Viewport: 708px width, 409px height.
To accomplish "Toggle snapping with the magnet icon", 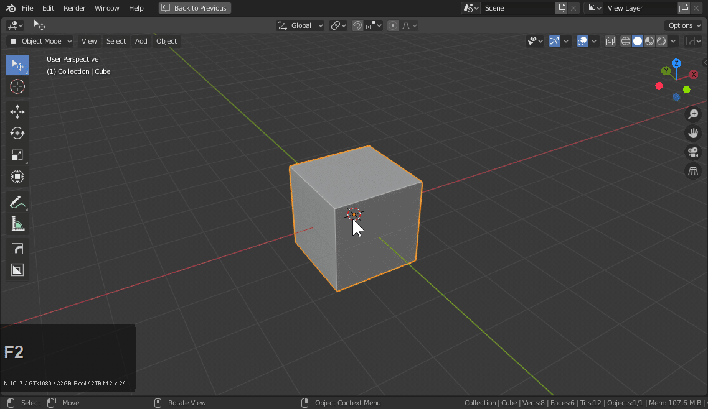I will [357, 25].
